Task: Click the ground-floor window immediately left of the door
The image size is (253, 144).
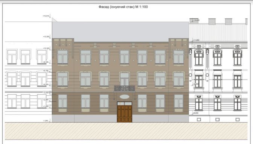Action: [x=104, y=101]
